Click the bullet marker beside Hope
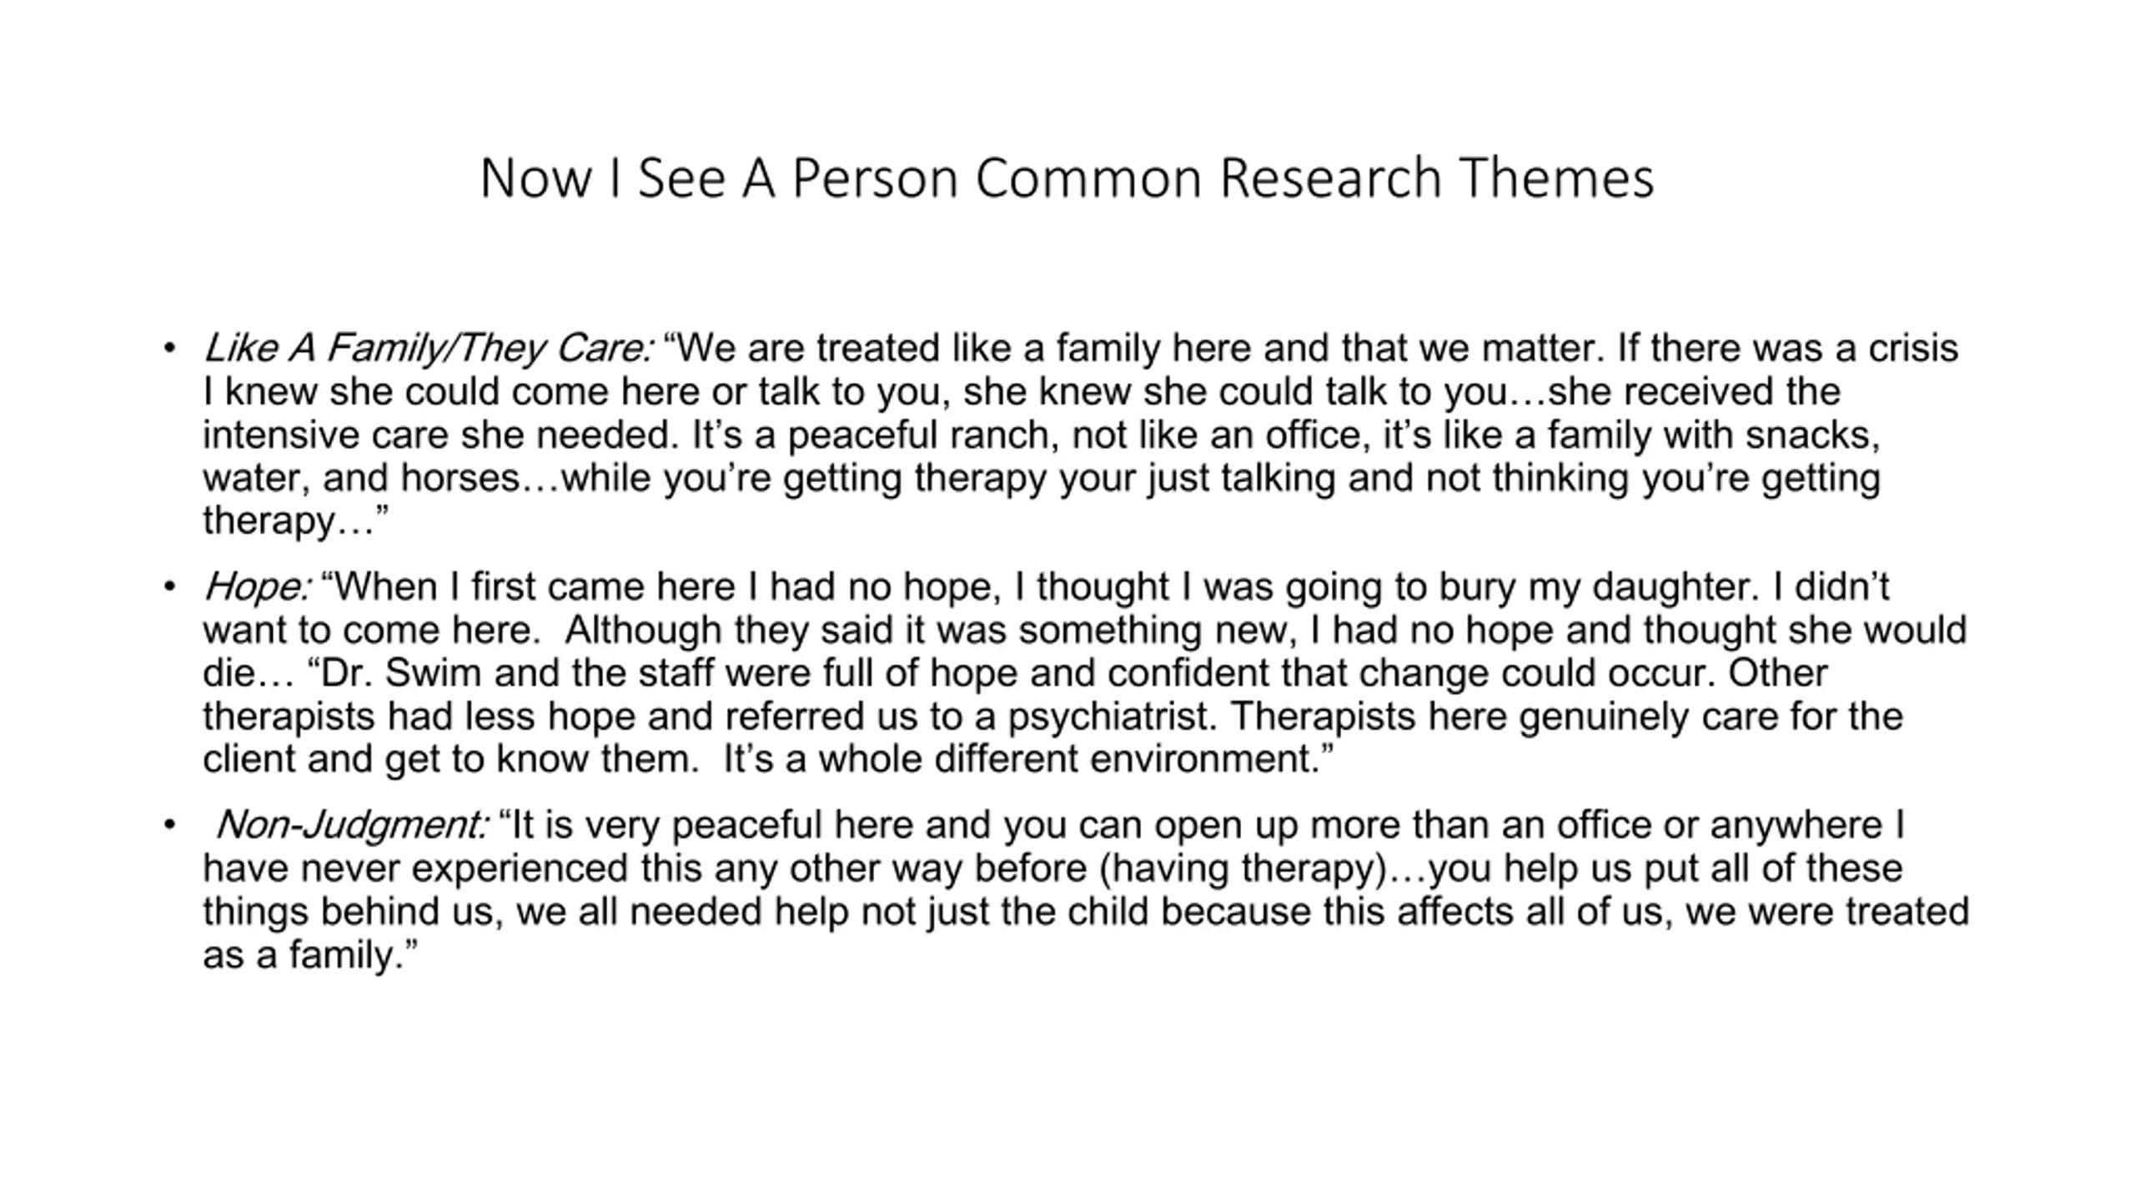The width and height of the screenshot is (2135, 1201). click(x=169, y=587)
